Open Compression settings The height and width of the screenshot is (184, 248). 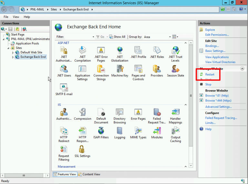pos(82,114)
